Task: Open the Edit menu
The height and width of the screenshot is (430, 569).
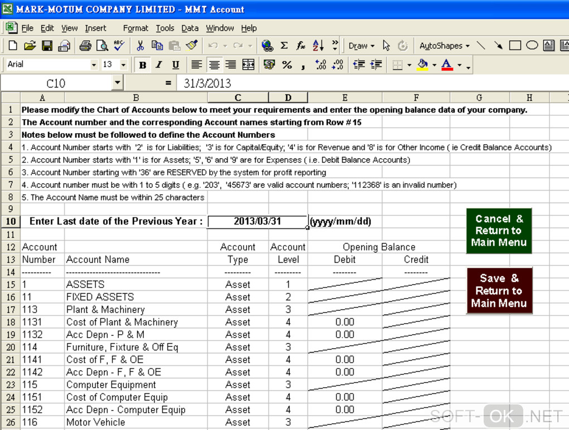Action: coord(47,28)
